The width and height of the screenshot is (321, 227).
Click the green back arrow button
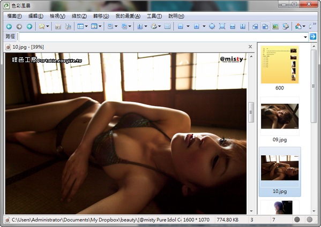[x=9, y=26]
